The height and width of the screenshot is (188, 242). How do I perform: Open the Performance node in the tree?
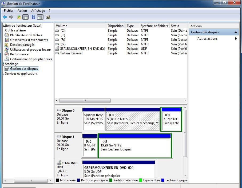click(x=19, y=54)
